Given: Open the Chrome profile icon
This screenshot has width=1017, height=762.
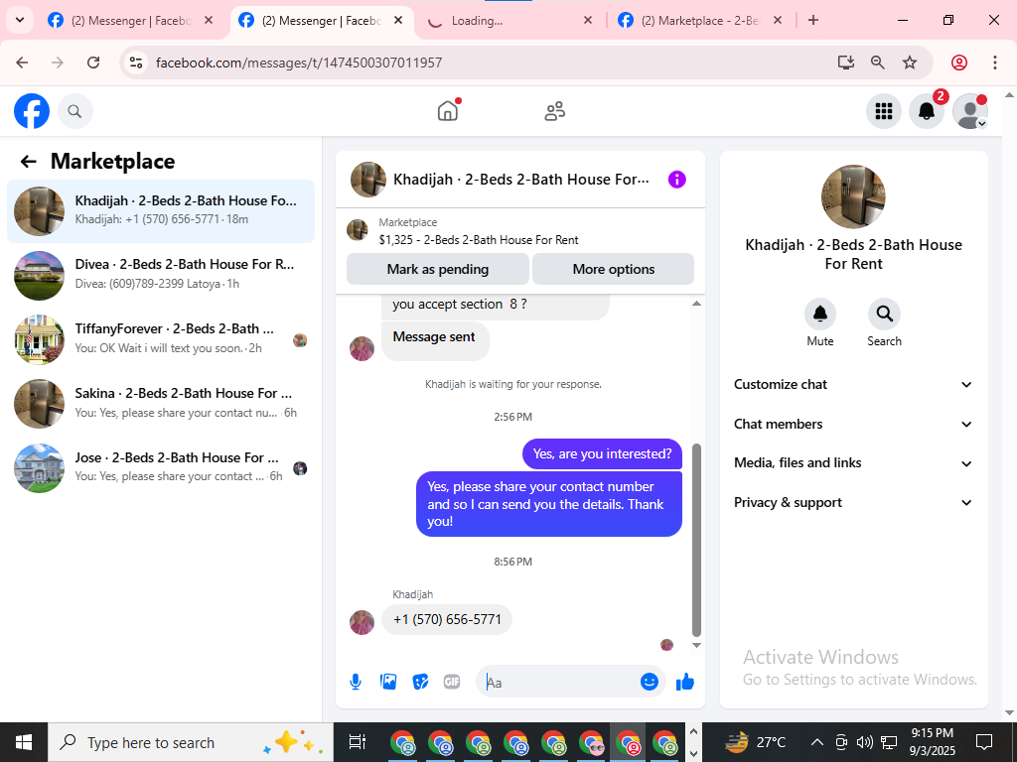Looking at the screenshot, I should point(959,63).
